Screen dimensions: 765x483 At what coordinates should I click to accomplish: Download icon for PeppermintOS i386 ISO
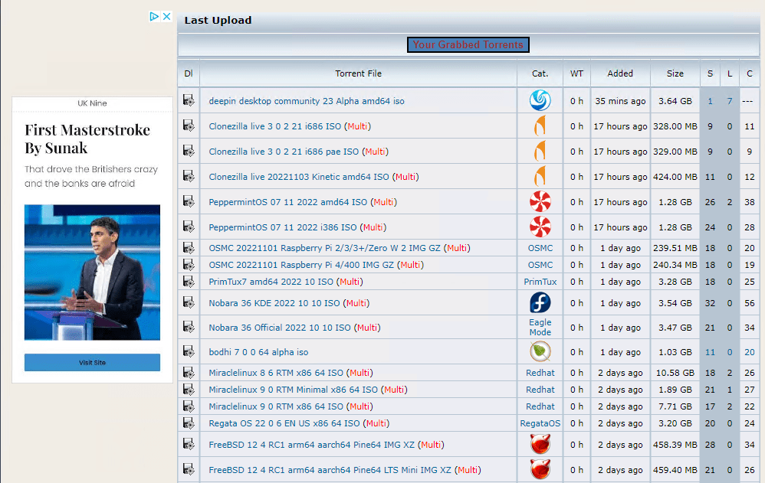(189, 227)
